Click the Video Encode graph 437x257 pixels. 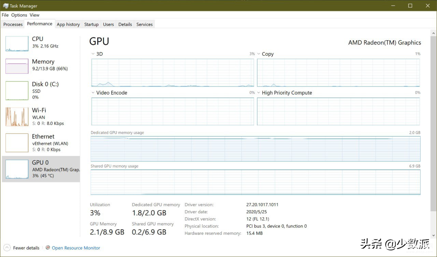(x=172, y=112)
